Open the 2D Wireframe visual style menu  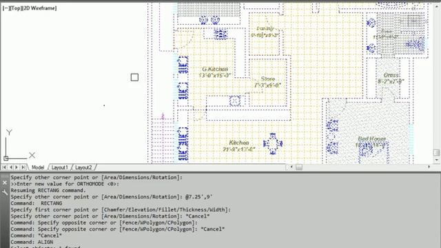40,8
